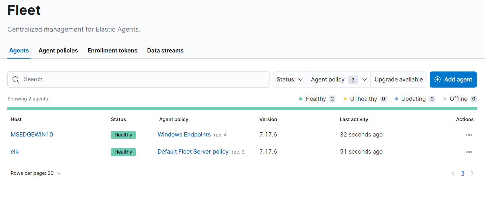Click the Host column header

pos(16,119)
